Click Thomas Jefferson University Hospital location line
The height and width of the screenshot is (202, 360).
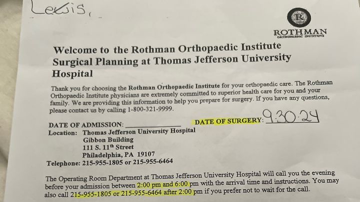pyautogui.click(x=139, y=132)
